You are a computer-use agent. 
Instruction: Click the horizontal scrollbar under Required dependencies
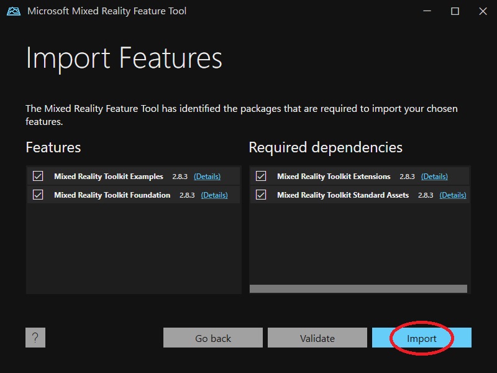(358, 288)
